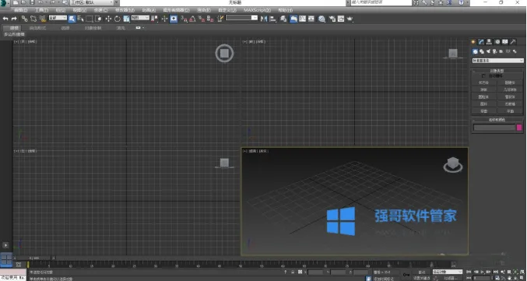
Task: Open the Render Setup dialog
Action: coord(332,19)
